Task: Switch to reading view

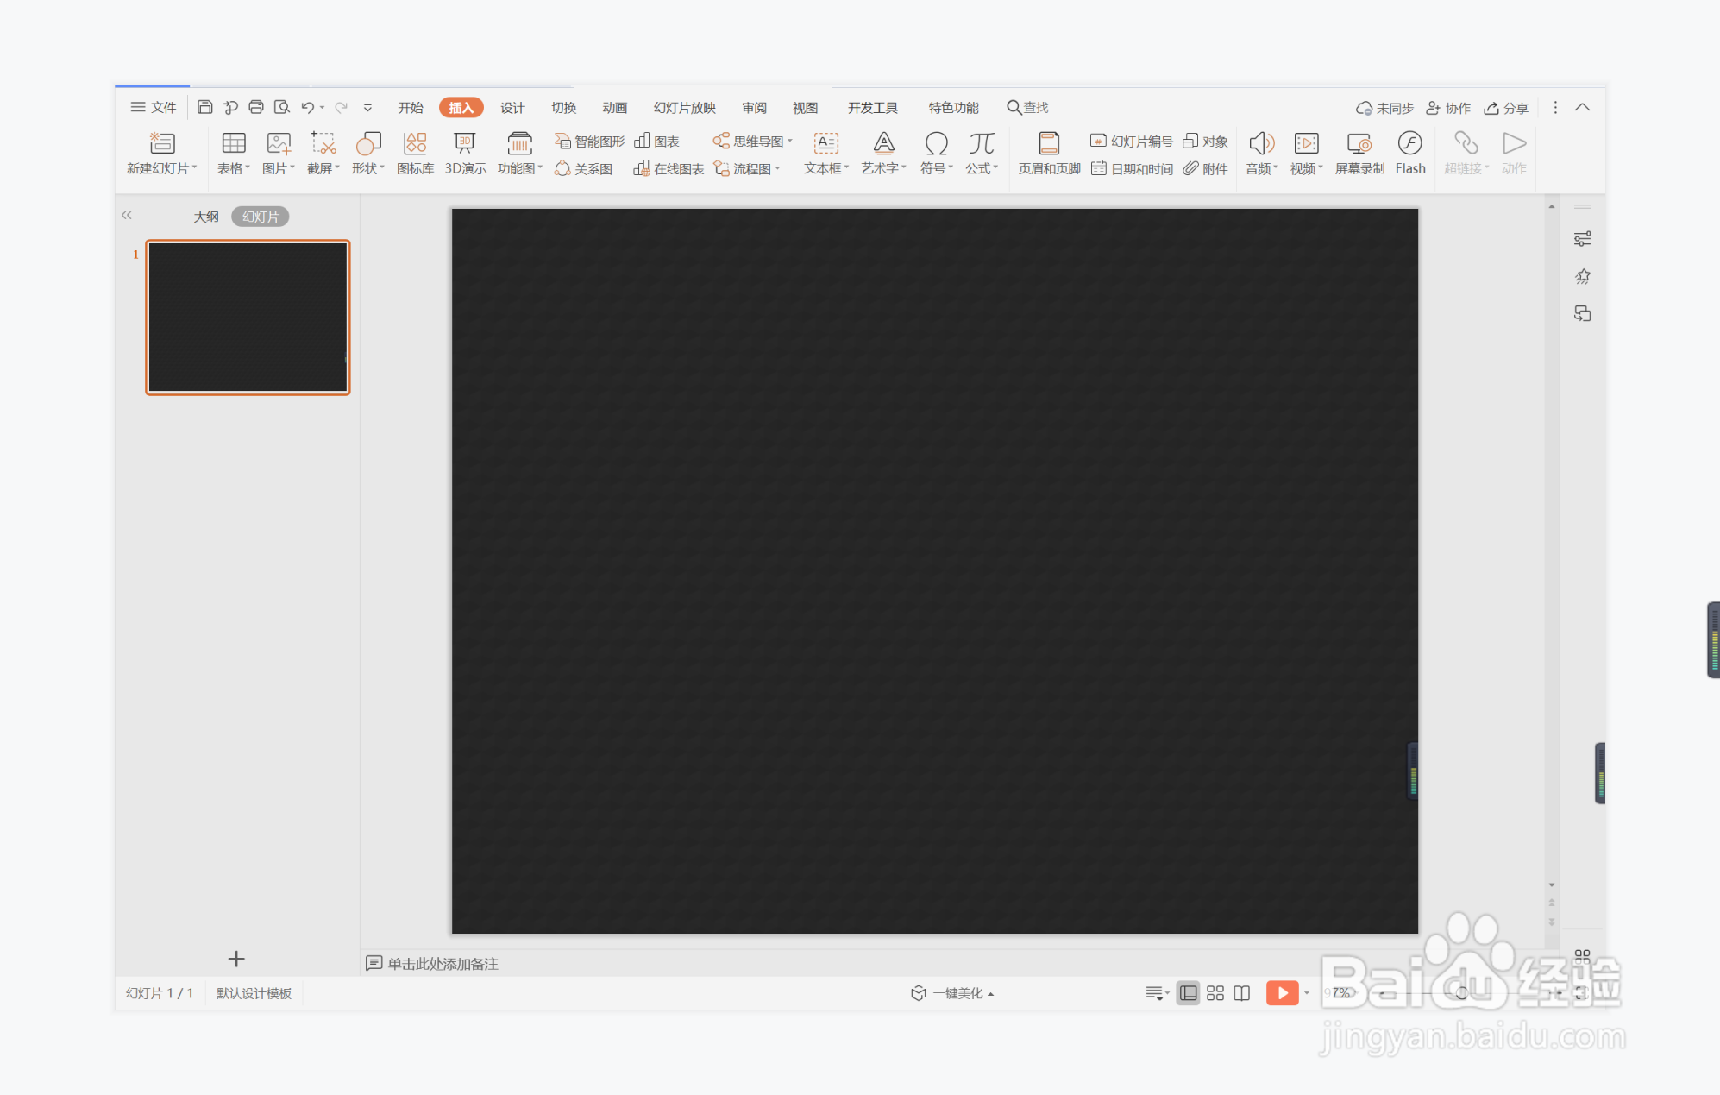Action: pos(1241,993)
